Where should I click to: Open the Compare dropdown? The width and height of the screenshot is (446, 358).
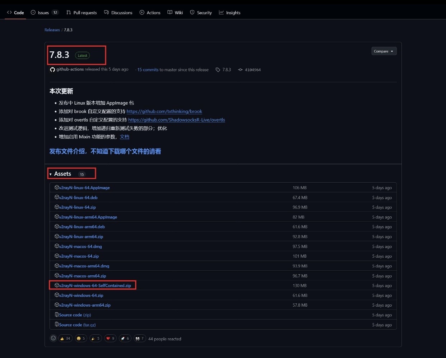[384, 51]
